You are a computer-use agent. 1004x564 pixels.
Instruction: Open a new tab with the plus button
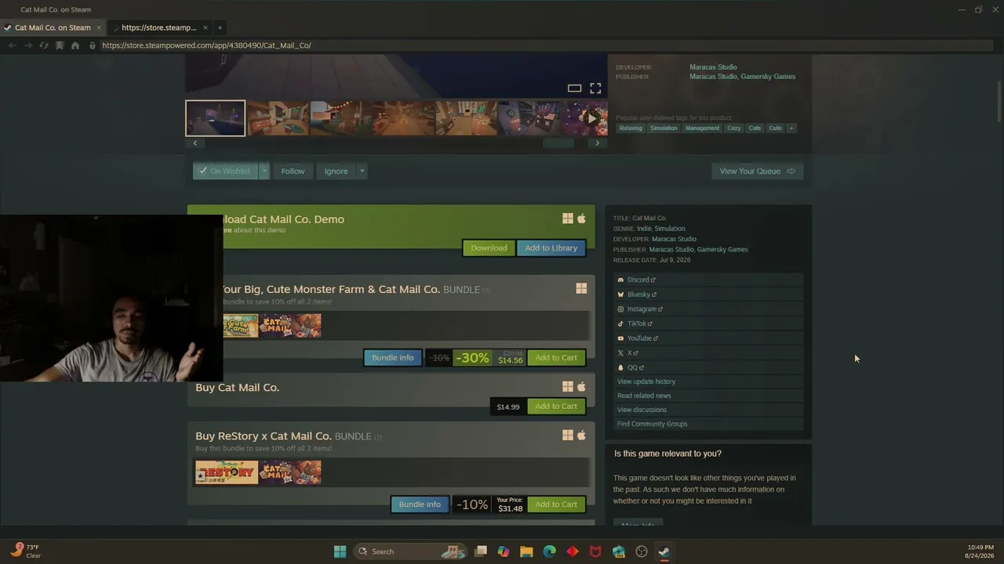tap(220, 27)
